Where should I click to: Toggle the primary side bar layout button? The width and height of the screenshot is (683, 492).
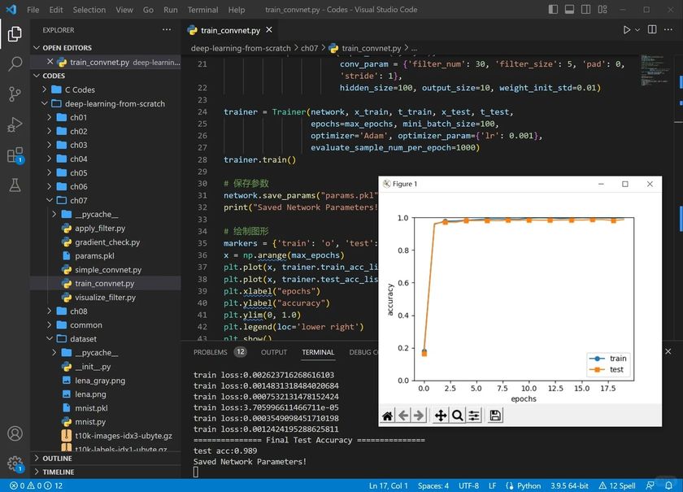click(x=554, y=10)
